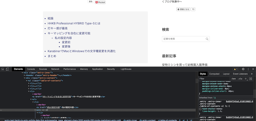Click the 検索 sidebar heading

point(165,29)
